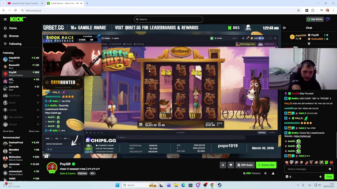Report stream with warning triangle icon
Screen dimensions: 337x189
[273, 173]
